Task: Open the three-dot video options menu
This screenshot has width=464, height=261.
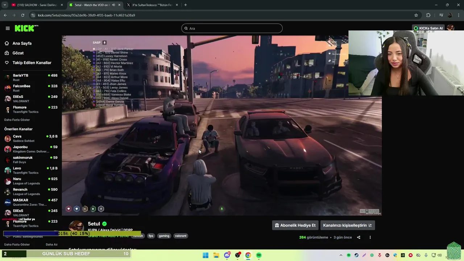Action: [370, 237]
